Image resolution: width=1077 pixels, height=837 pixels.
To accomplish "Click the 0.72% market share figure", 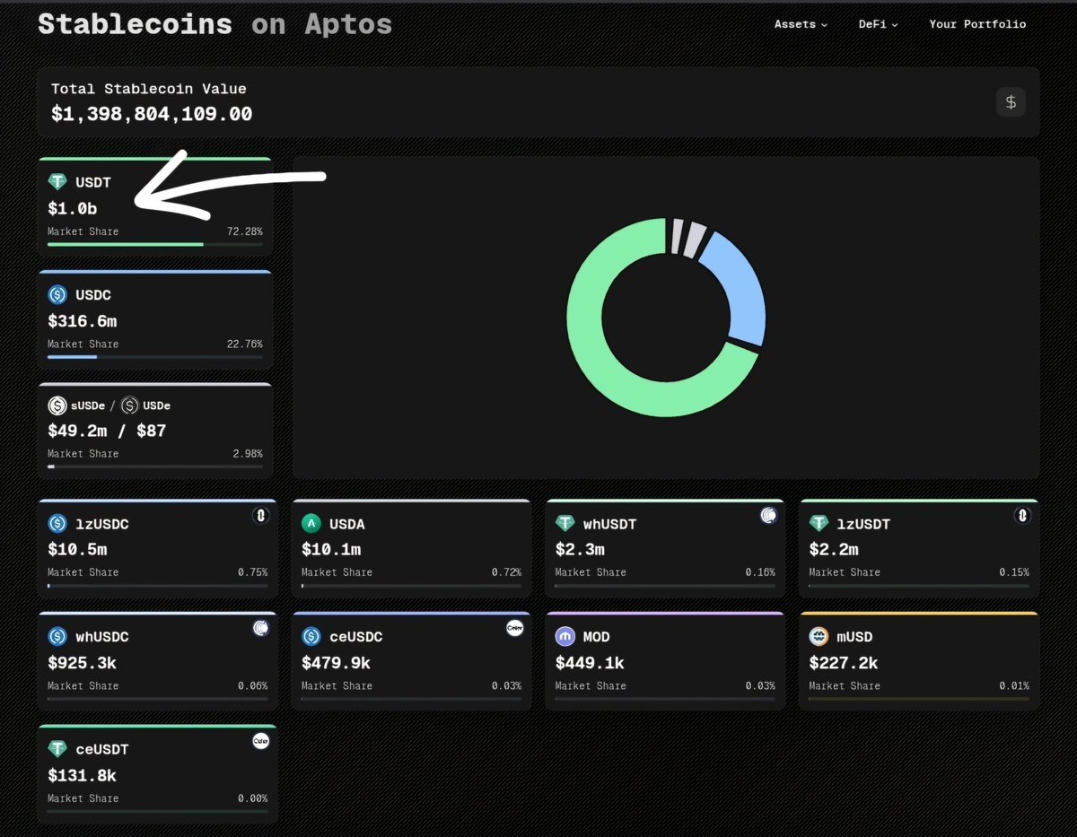I will coord(506,572).
